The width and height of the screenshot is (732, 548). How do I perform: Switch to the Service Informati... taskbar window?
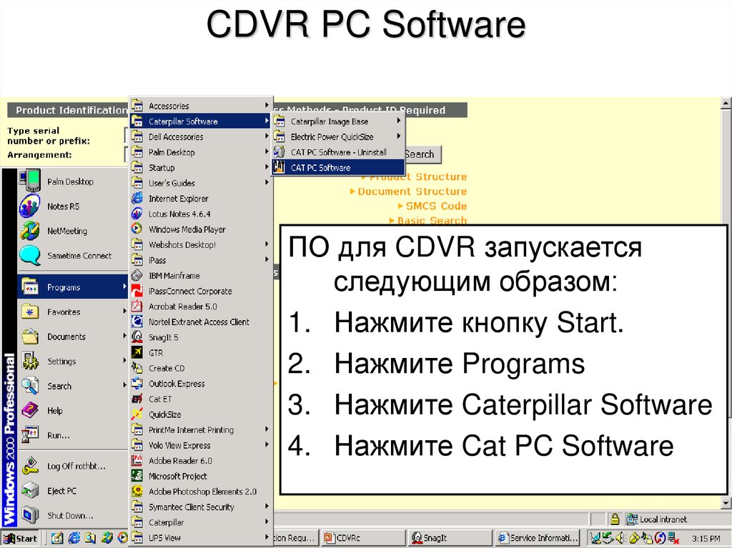(x=538, y=538)
